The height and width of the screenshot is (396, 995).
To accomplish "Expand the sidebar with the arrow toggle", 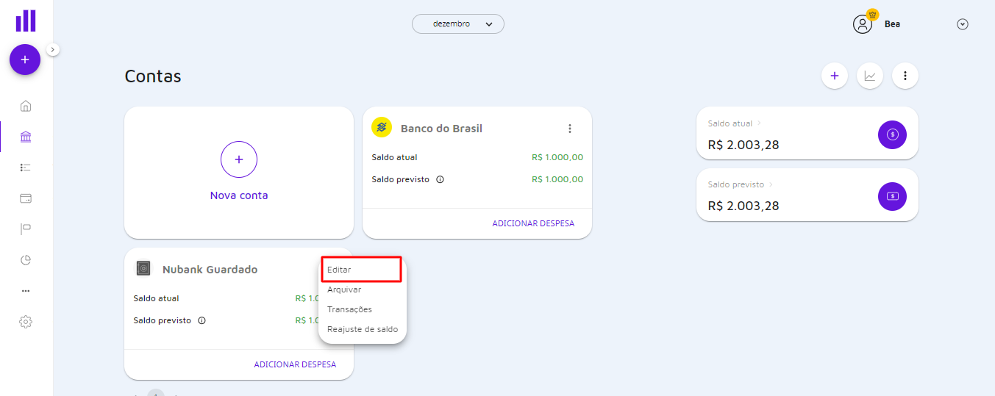I will point(53,49).
